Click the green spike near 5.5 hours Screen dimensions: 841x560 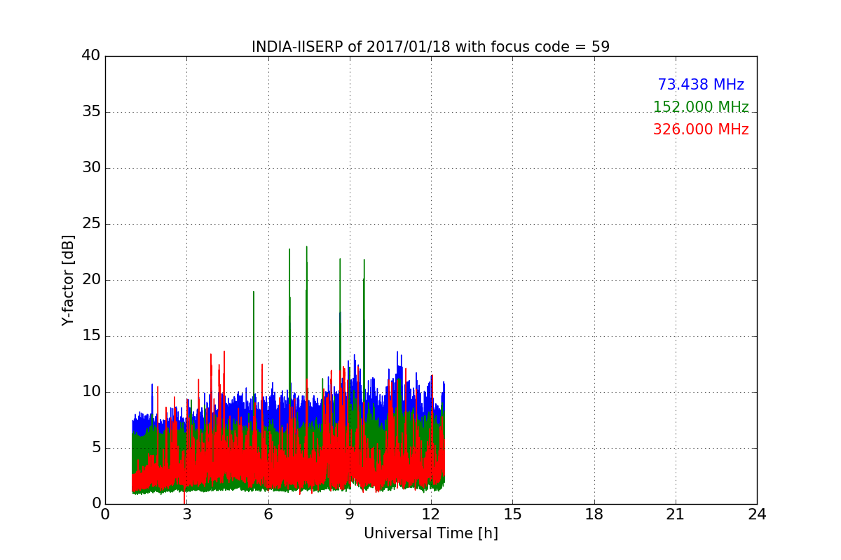[x=254, y=293]
